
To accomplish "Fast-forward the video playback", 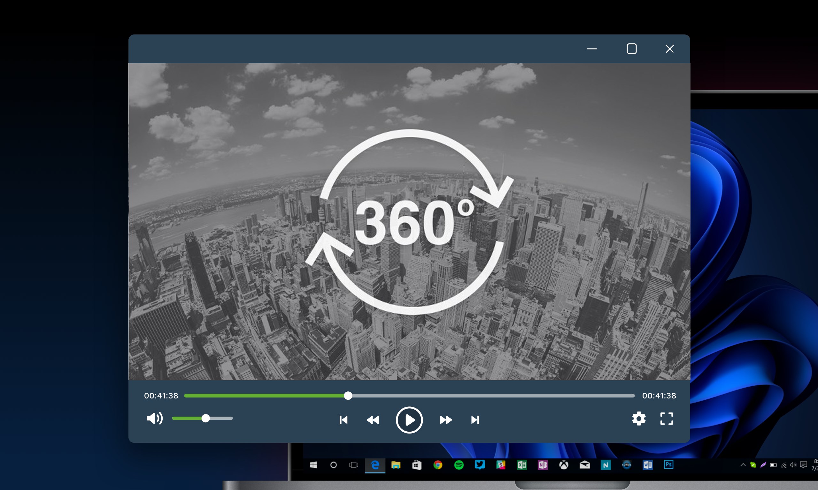I will [446, 420].
